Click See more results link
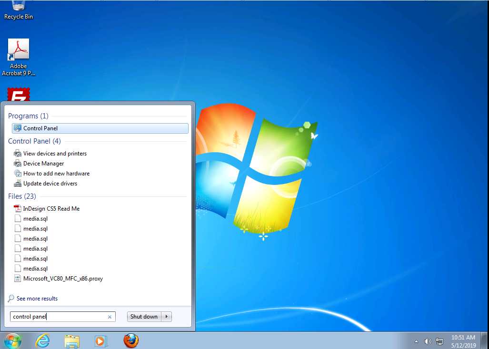The height and width of the screenshot is (349, 489). click(x=37, y=299)
